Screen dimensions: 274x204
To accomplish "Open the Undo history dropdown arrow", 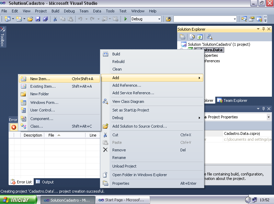I will [86, 19].
